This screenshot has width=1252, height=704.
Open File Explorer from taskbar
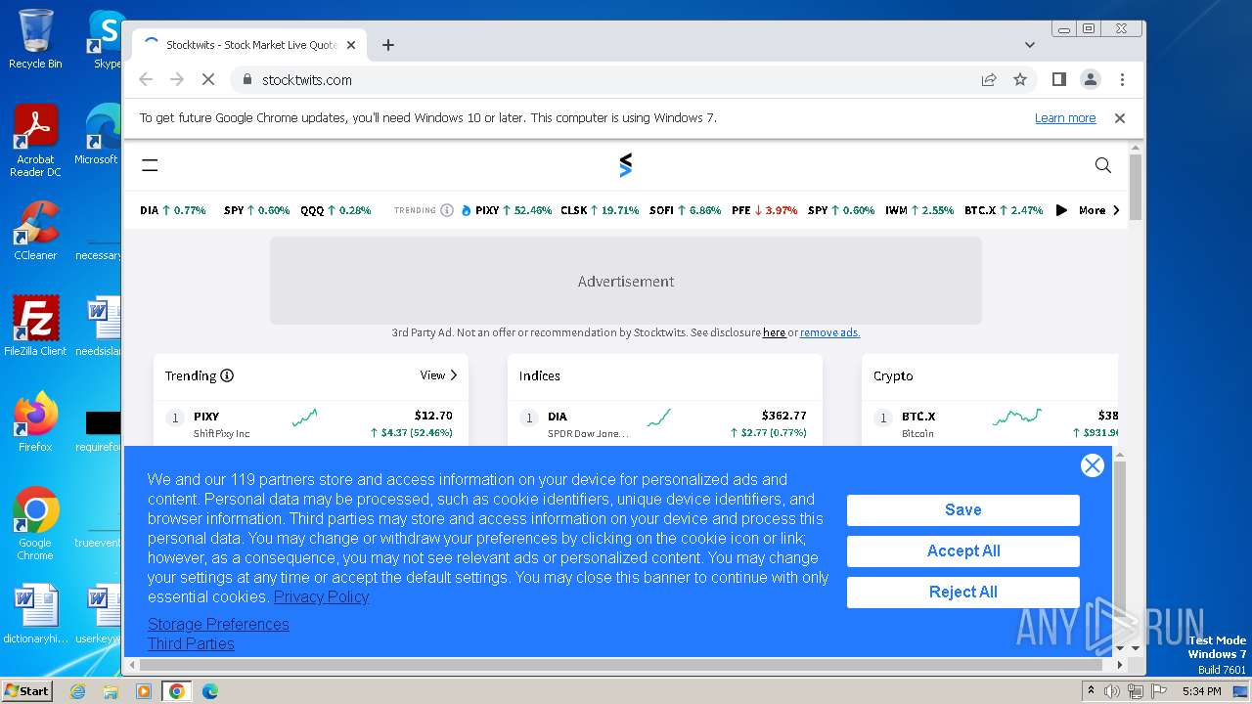[x=111, y=691]
